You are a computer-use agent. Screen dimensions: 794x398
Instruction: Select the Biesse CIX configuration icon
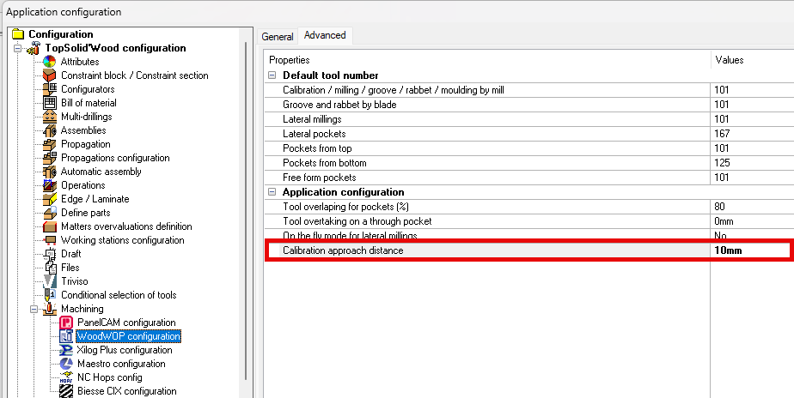click(66, 391)
